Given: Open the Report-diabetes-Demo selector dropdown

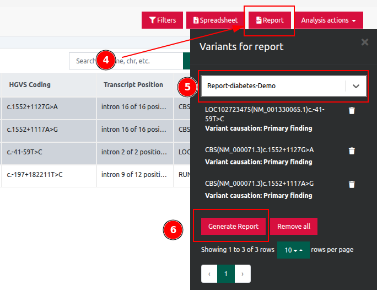Looking at the screenshot, I should click(x=356, y=86).
